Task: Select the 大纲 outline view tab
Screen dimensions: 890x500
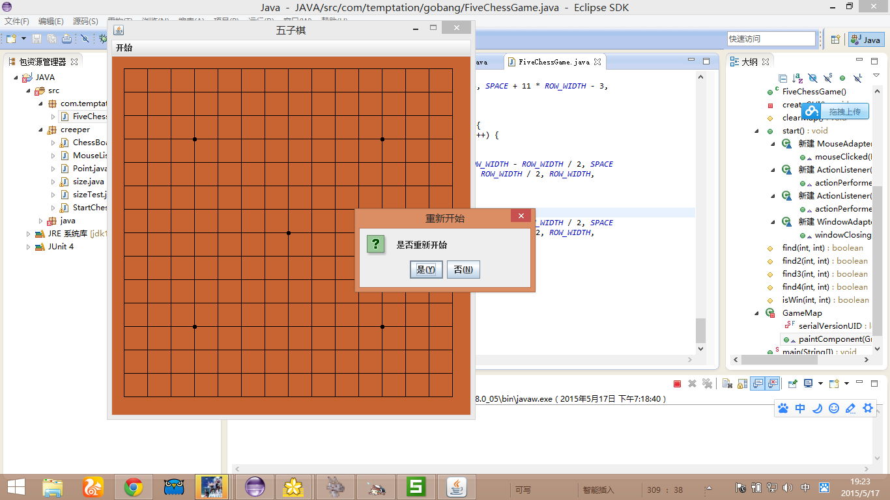Action: (749, 62)
